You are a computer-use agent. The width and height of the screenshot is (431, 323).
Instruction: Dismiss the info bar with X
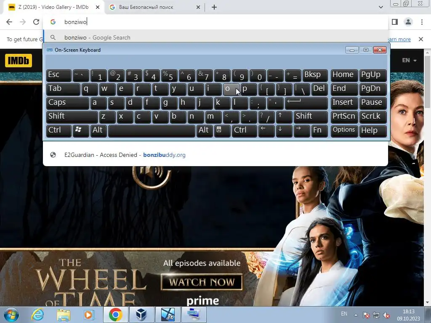[x=421, y=39]
